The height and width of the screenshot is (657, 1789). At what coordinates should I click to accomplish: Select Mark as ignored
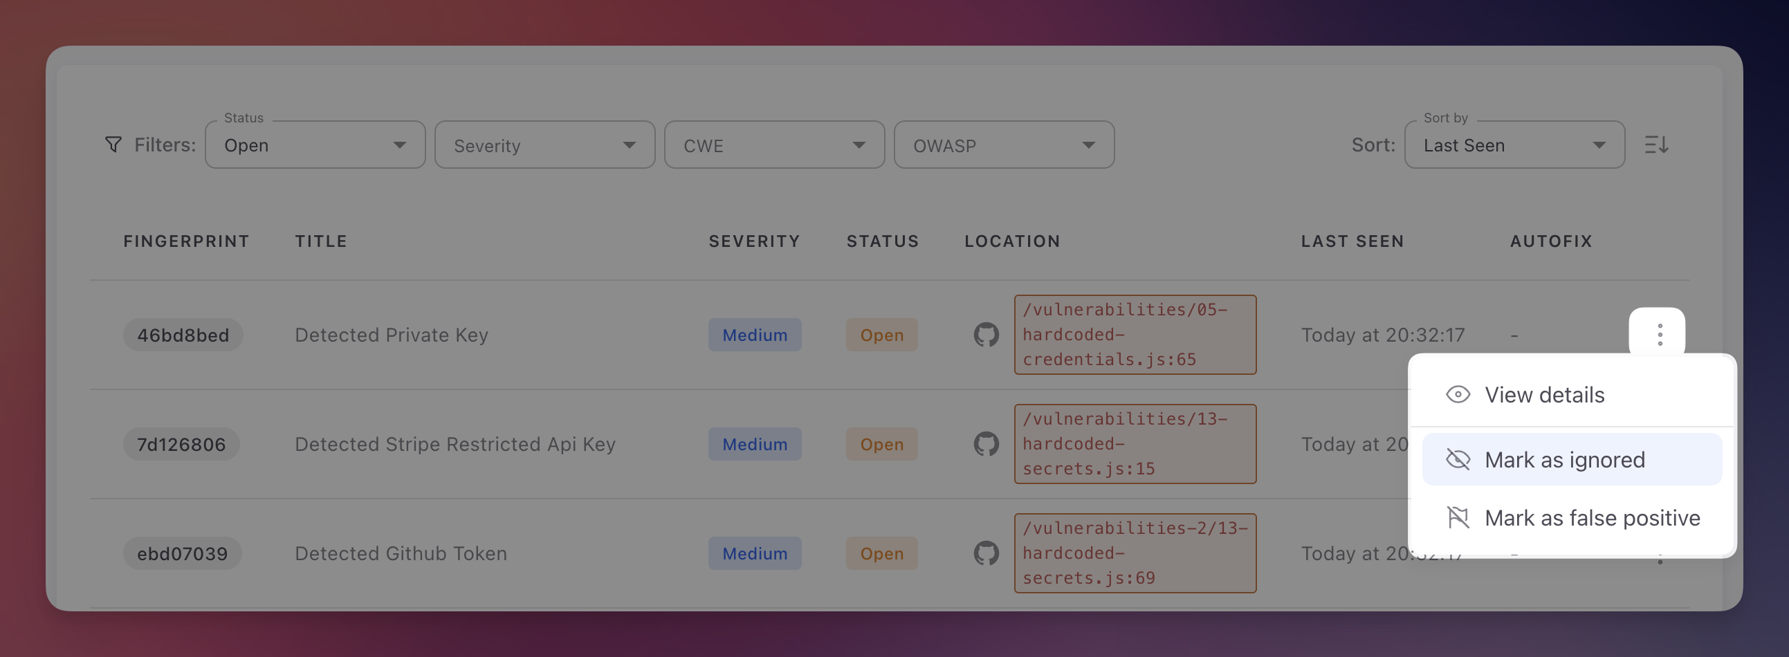pyautogui.click(x=1565, y=459)
